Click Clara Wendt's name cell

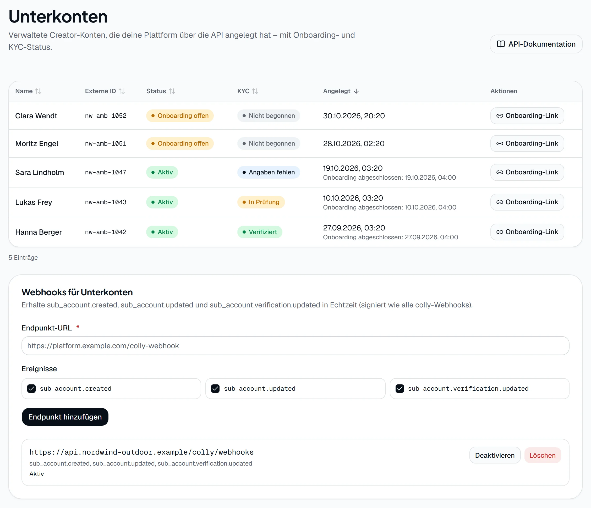[x=36, y=116]
